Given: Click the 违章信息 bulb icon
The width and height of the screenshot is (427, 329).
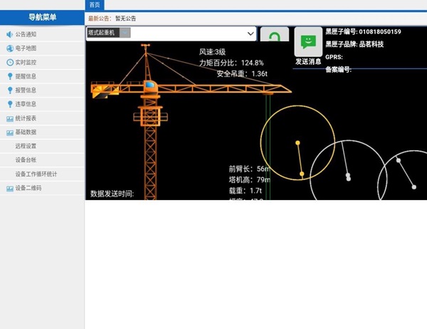Looking at the screenshot, I should 9,104.
